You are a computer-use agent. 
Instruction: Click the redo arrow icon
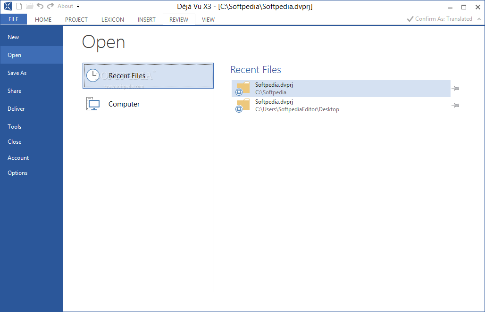pos(50,6)
